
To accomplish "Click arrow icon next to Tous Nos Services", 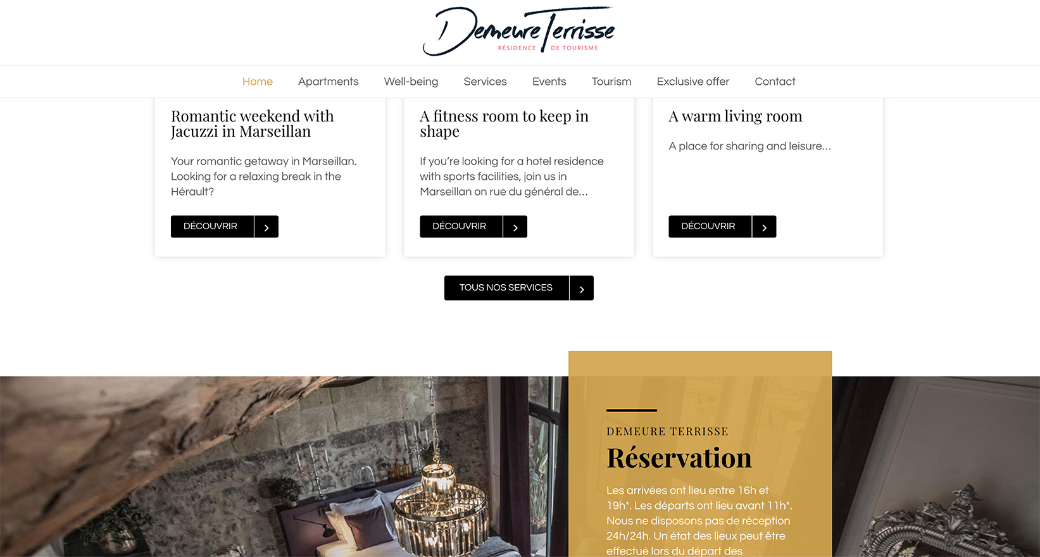I will 582,288.
